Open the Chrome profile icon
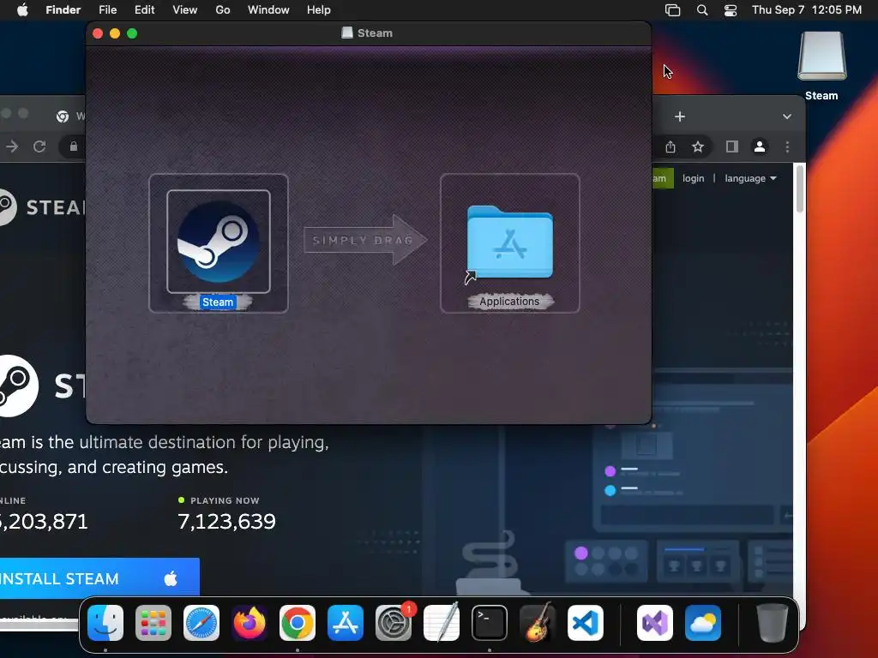The width and height of the screenshot is (878, 658). (760, 147)
